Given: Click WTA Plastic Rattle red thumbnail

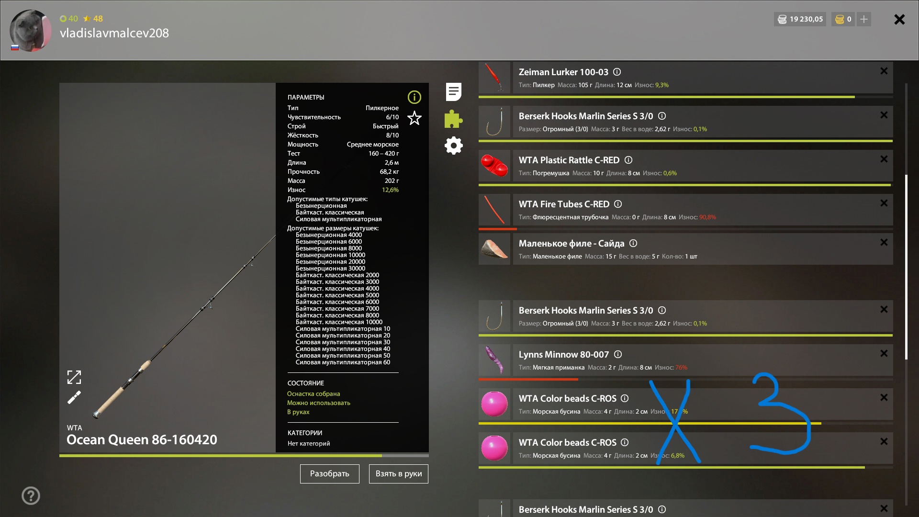Looking at the screenshot, I should click(494, 166).
